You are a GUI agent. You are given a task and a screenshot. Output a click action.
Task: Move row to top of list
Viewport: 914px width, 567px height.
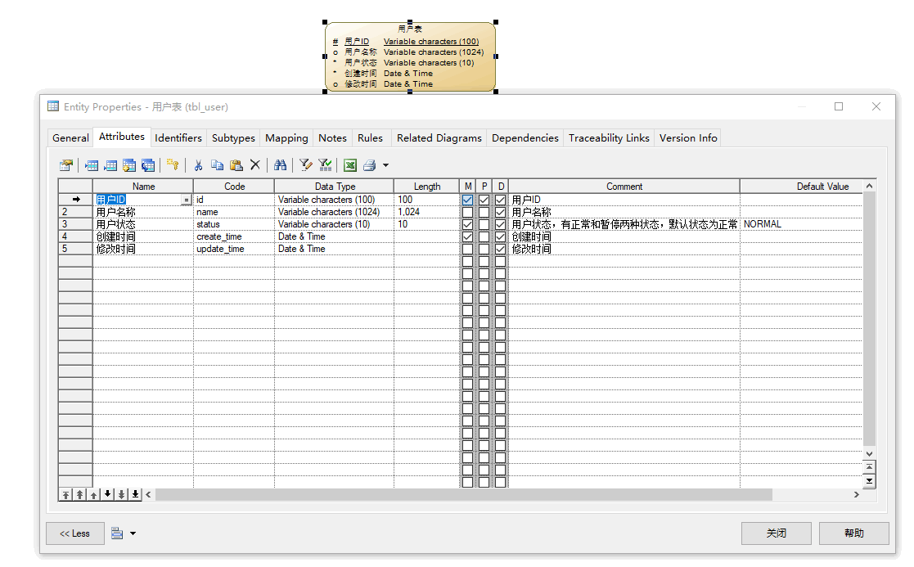(x=65, y=495)
